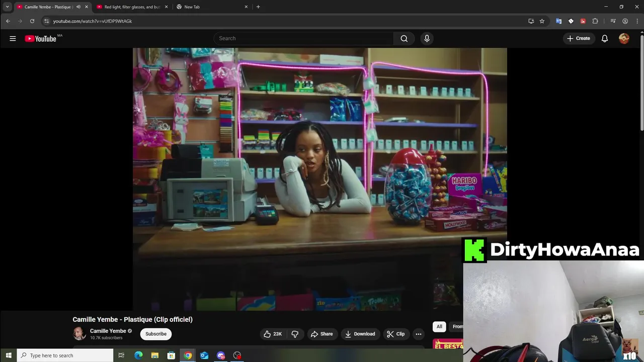Reload the current page
The image size is (644, 362).
pos(32,21)
